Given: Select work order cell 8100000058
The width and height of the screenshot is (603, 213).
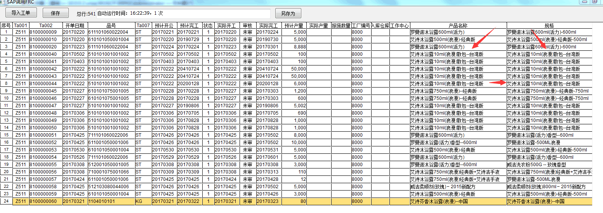Looking at the screenshot, I should [46, 187].
